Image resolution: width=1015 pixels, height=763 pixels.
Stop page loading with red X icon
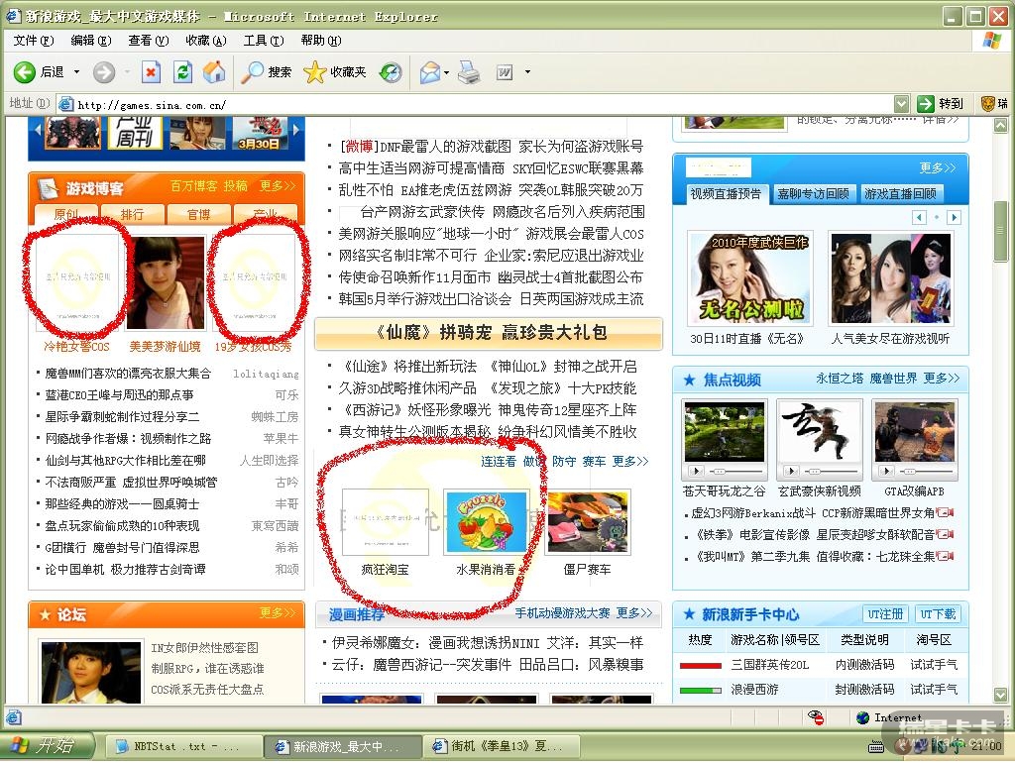[151, 71]
